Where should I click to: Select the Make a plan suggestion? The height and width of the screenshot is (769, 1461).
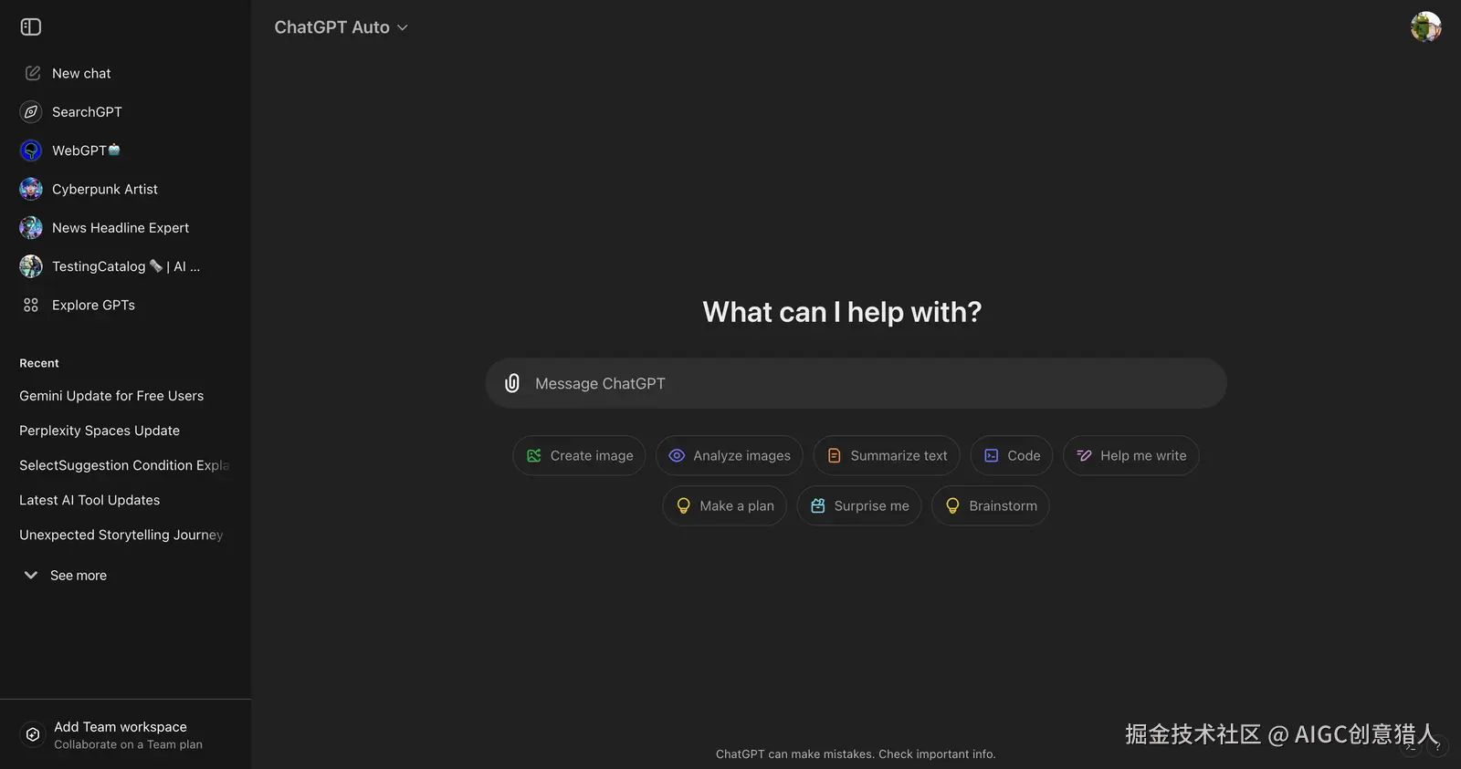click(x=725, y=505)
